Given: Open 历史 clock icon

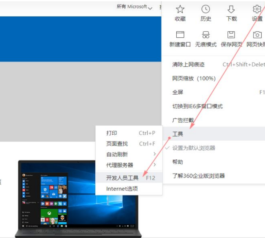Looking at the screenshot, I should (206, 9).
